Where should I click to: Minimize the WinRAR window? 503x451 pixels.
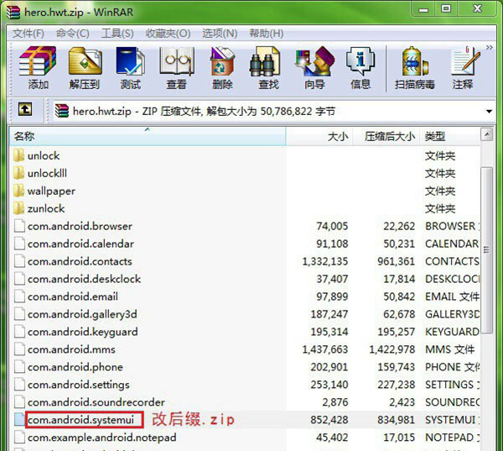(x=423, y=9)
